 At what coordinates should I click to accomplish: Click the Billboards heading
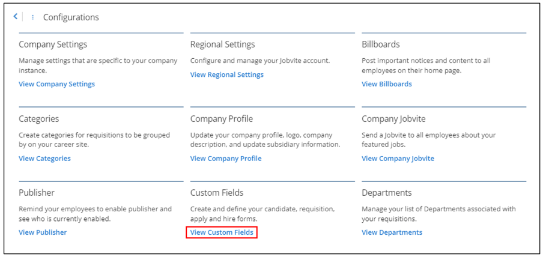[x=381, y=44]
